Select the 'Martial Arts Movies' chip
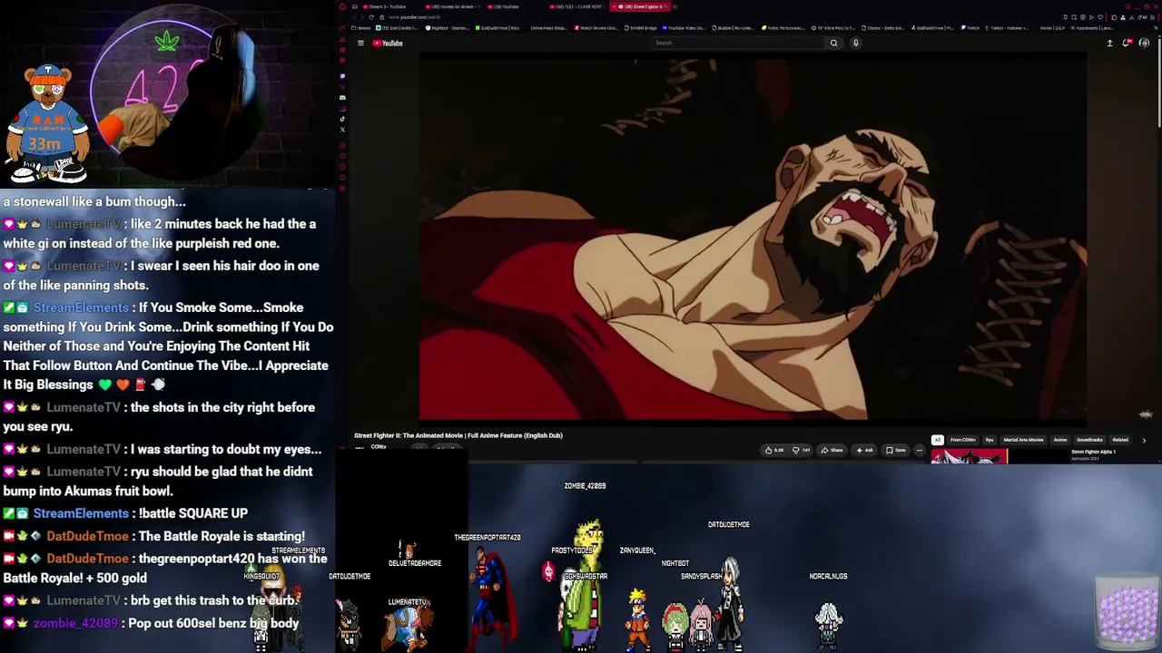1162x653 pixels. [1023, 440]
